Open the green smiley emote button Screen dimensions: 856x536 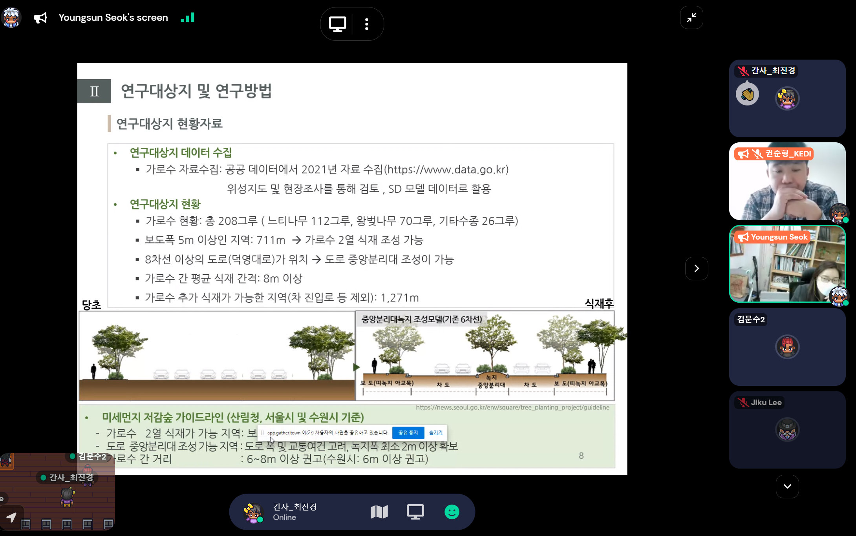pos(452,512)
